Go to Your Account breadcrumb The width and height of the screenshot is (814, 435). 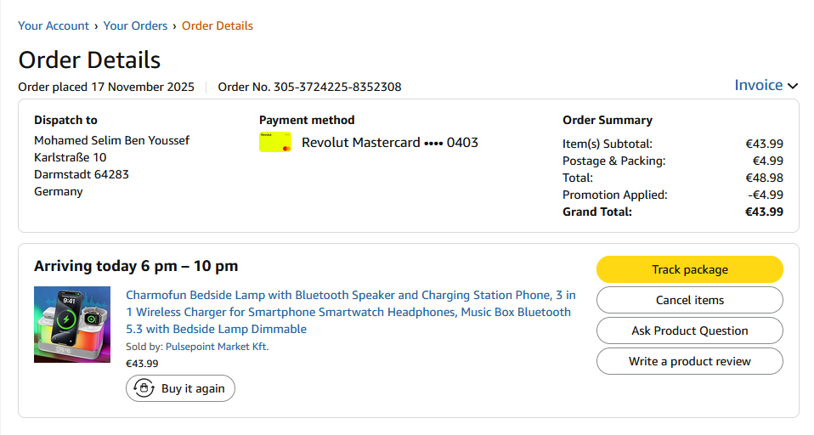(x=54, y=25)
